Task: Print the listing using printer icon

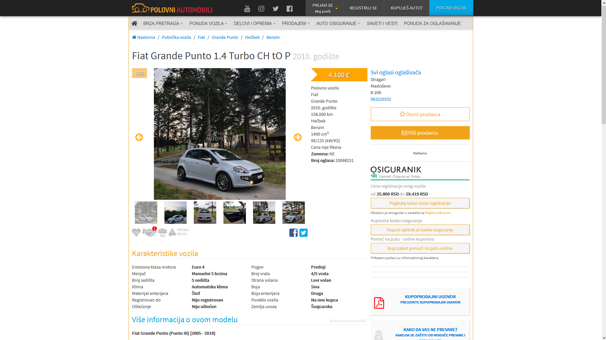Action: point(162,233)
